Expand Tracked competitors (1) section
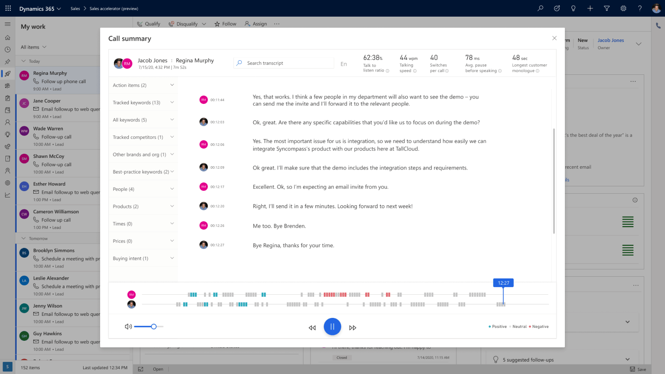This screenshot has width=665, height=374. coord(143,137)
